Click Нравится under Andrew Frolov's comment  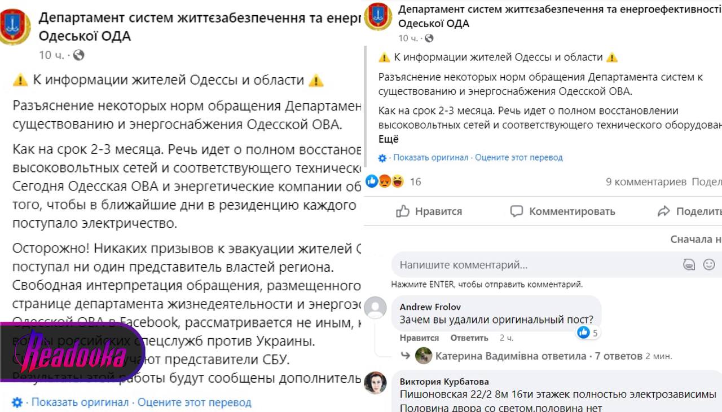click(x=419, y=338)
